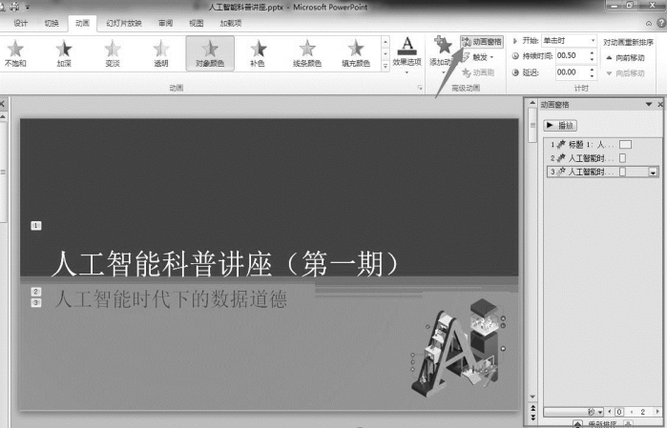Click timing bar of animation 1
The height and width of the screenshot is (428, 667).
tap(625, 145)
